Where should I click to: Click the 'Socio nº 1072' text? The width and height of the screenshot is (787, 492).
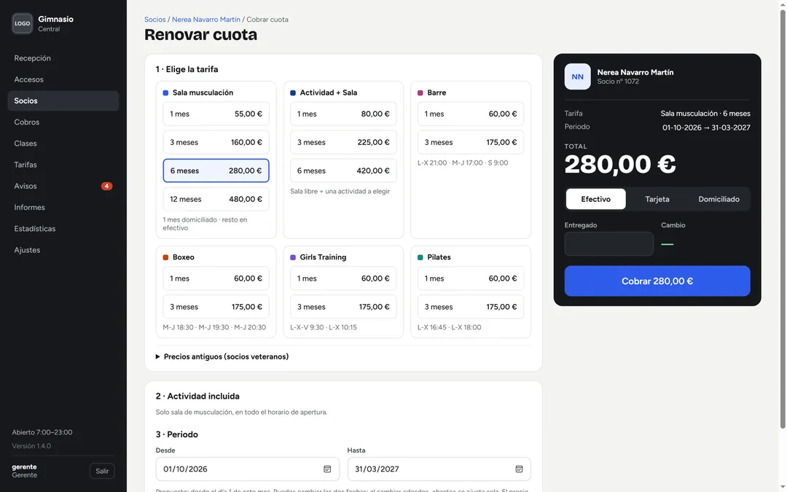click(618, 82)
